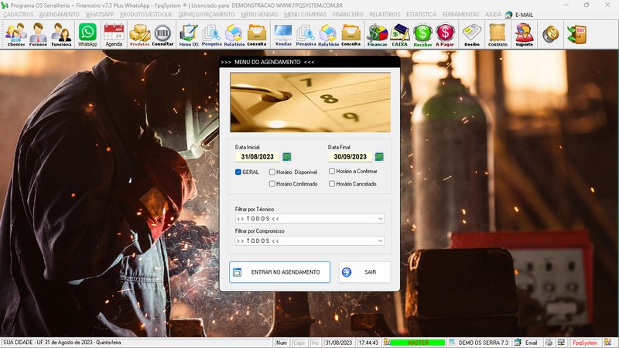Uncheck the GERAL checkbox
This screenshot has width=619, height=348.
tap(238, 172)
